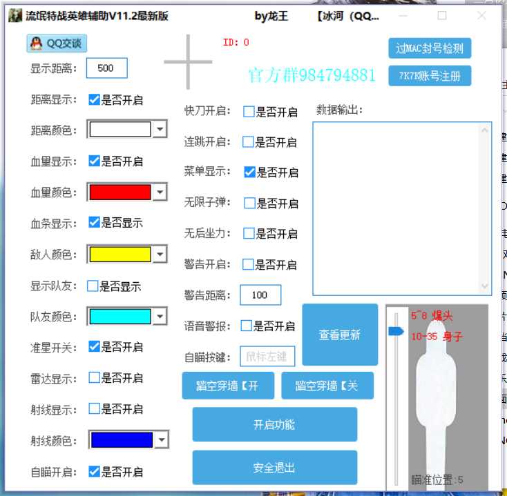Click the 7K7K账号注册 button
Screen dimensions: 507x496
pyautogui.click(x=430, y=76)
